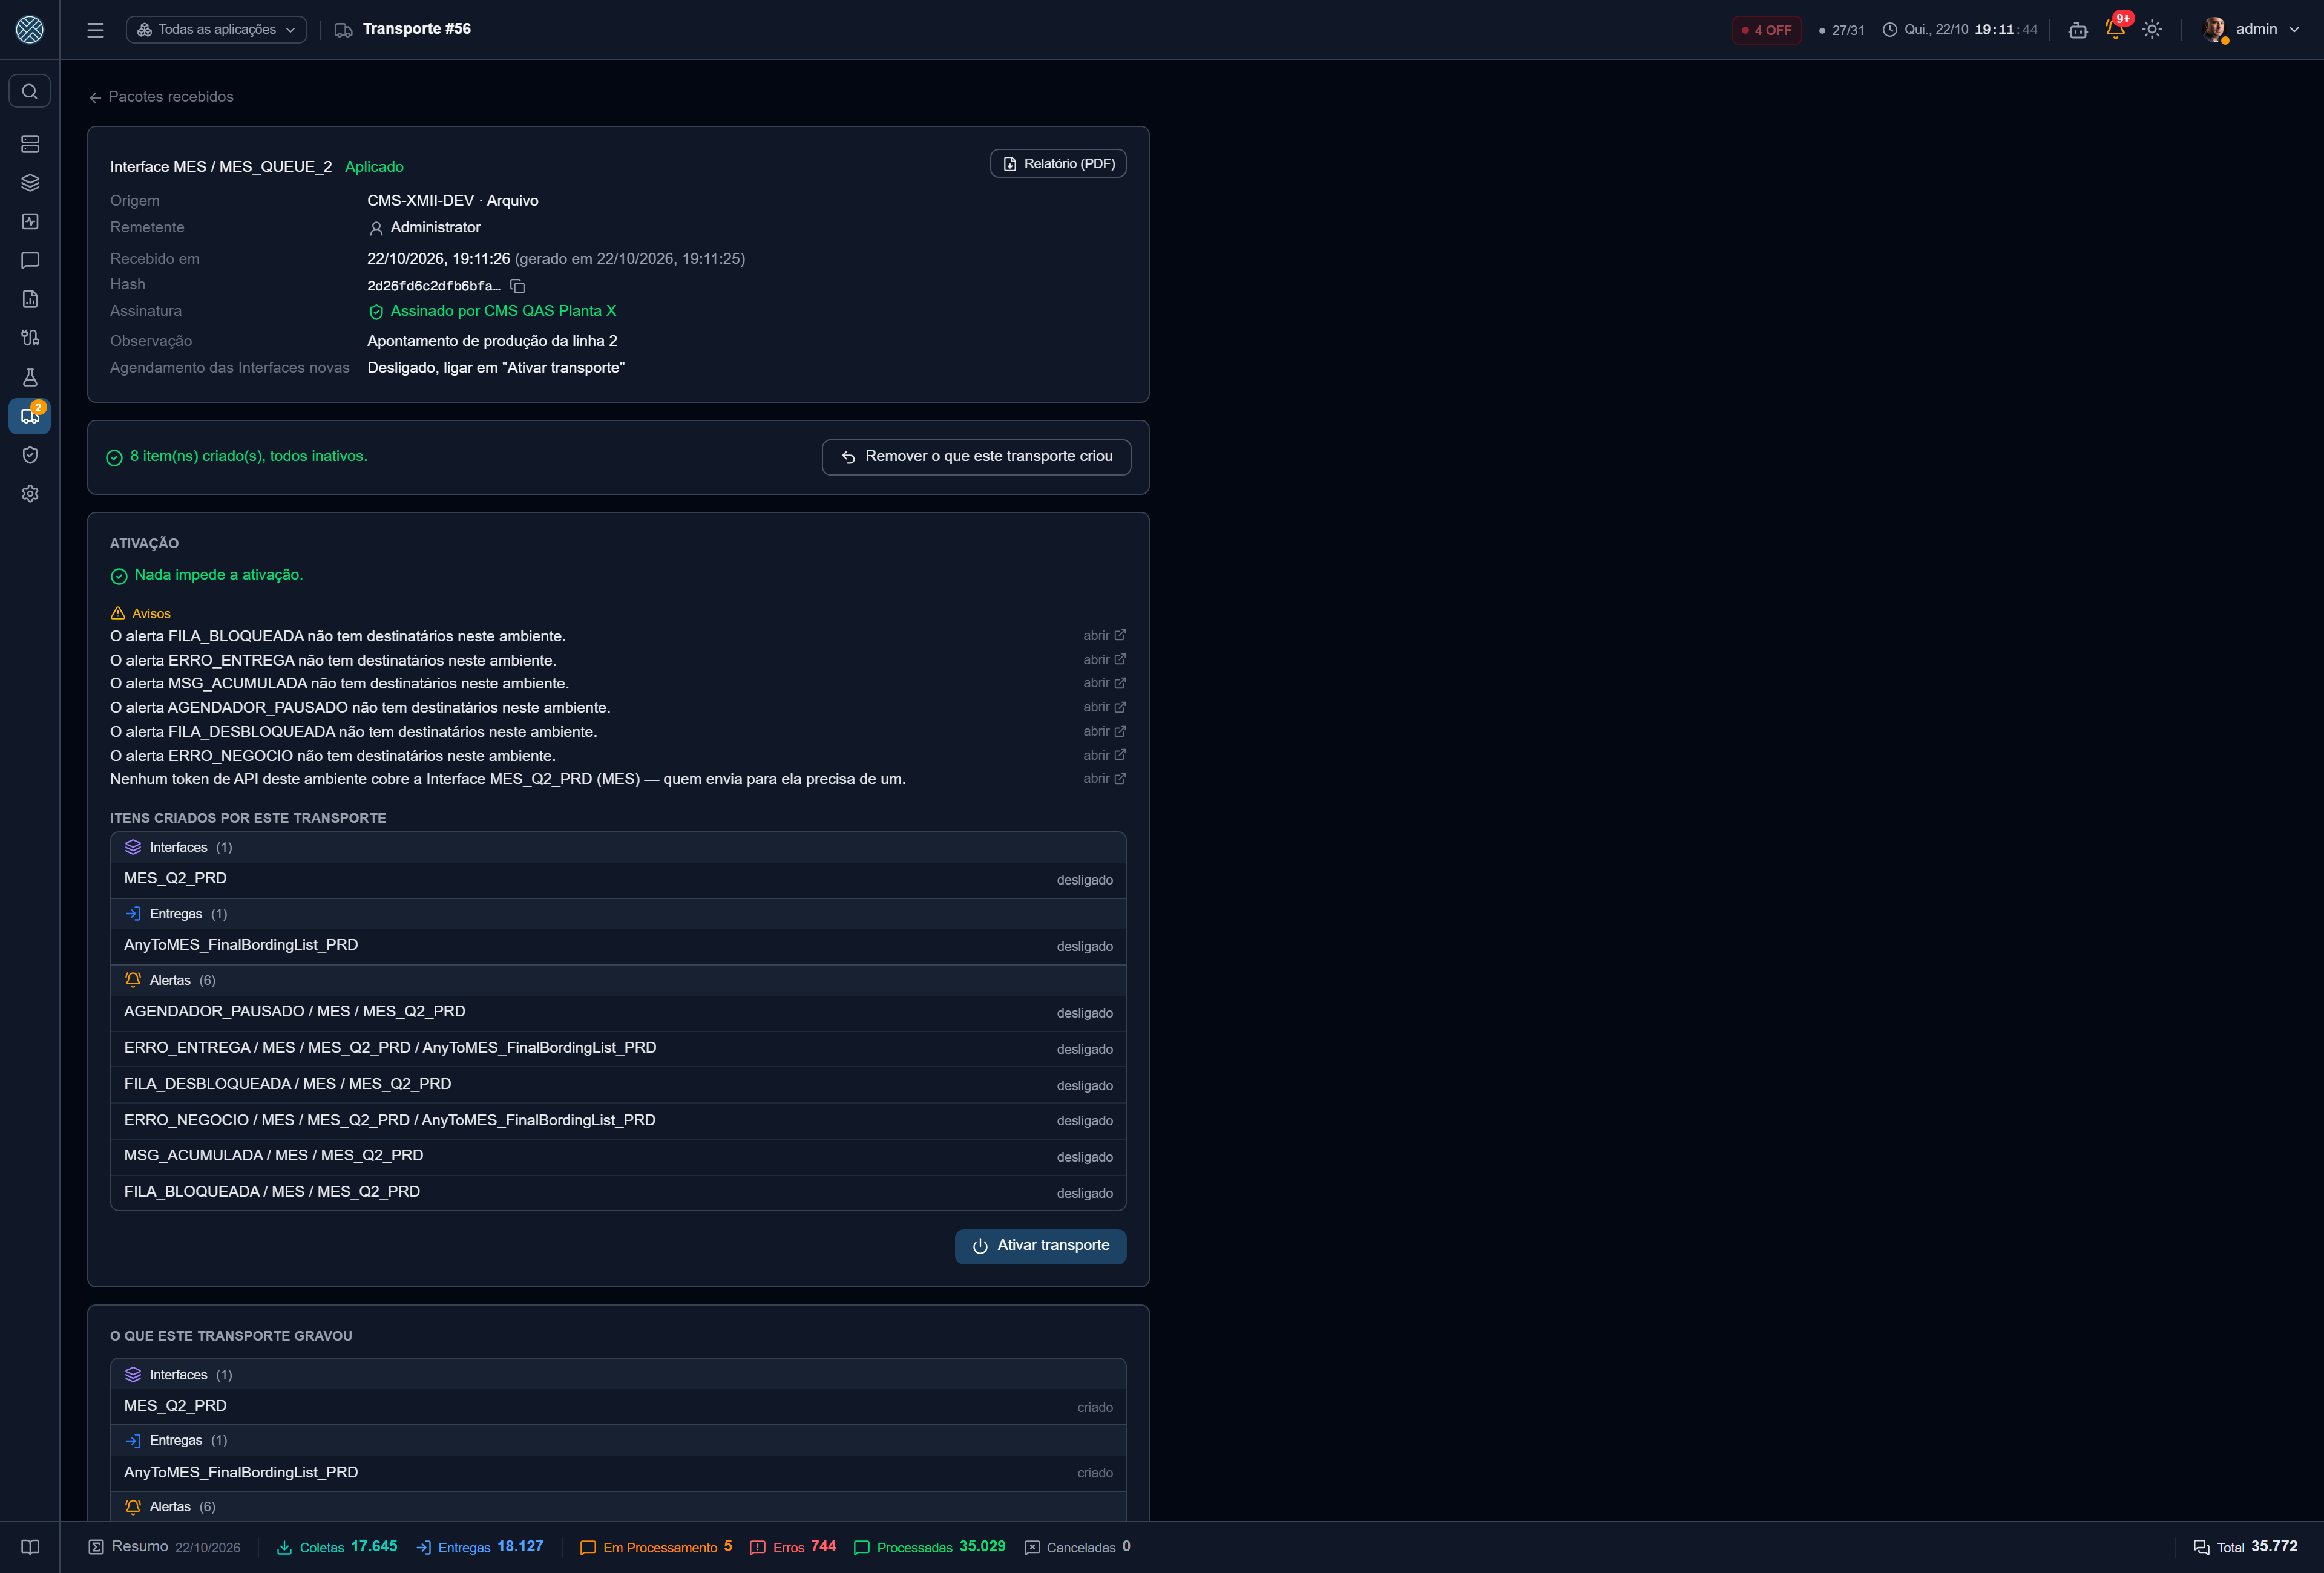Open the notifications bell with 9+ badge
The height and width of the screenshot is (1573, 2324).
pos(2115,29)
